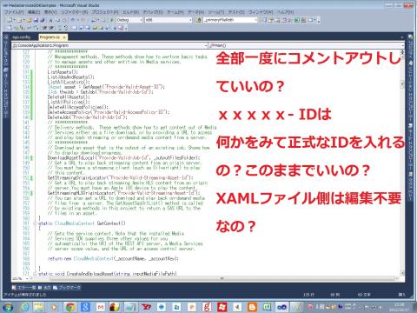Image resolution: width=417 pixels, height=313 pixels.
Task: Click the editor vertical scrollbar
Action: pos(402,163)
